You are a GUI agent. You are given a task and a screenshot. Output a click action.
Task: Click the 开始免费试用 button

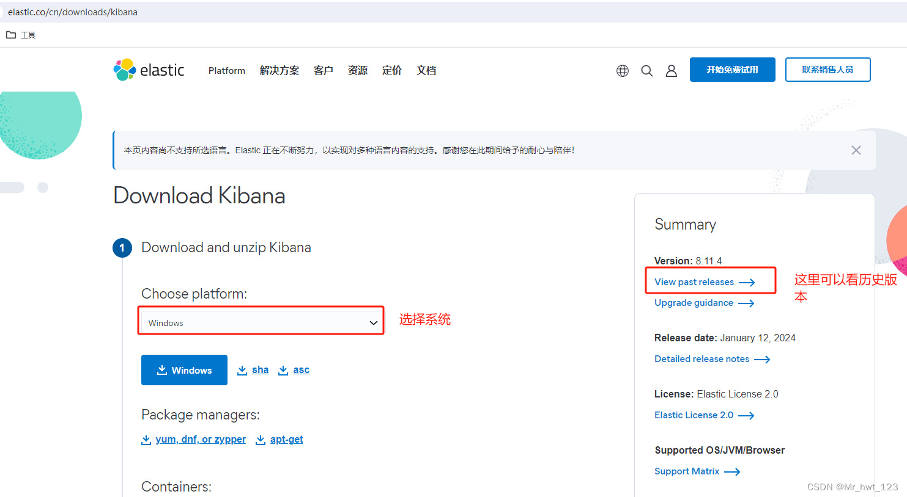pyautogui.click(x=733, y=70)
